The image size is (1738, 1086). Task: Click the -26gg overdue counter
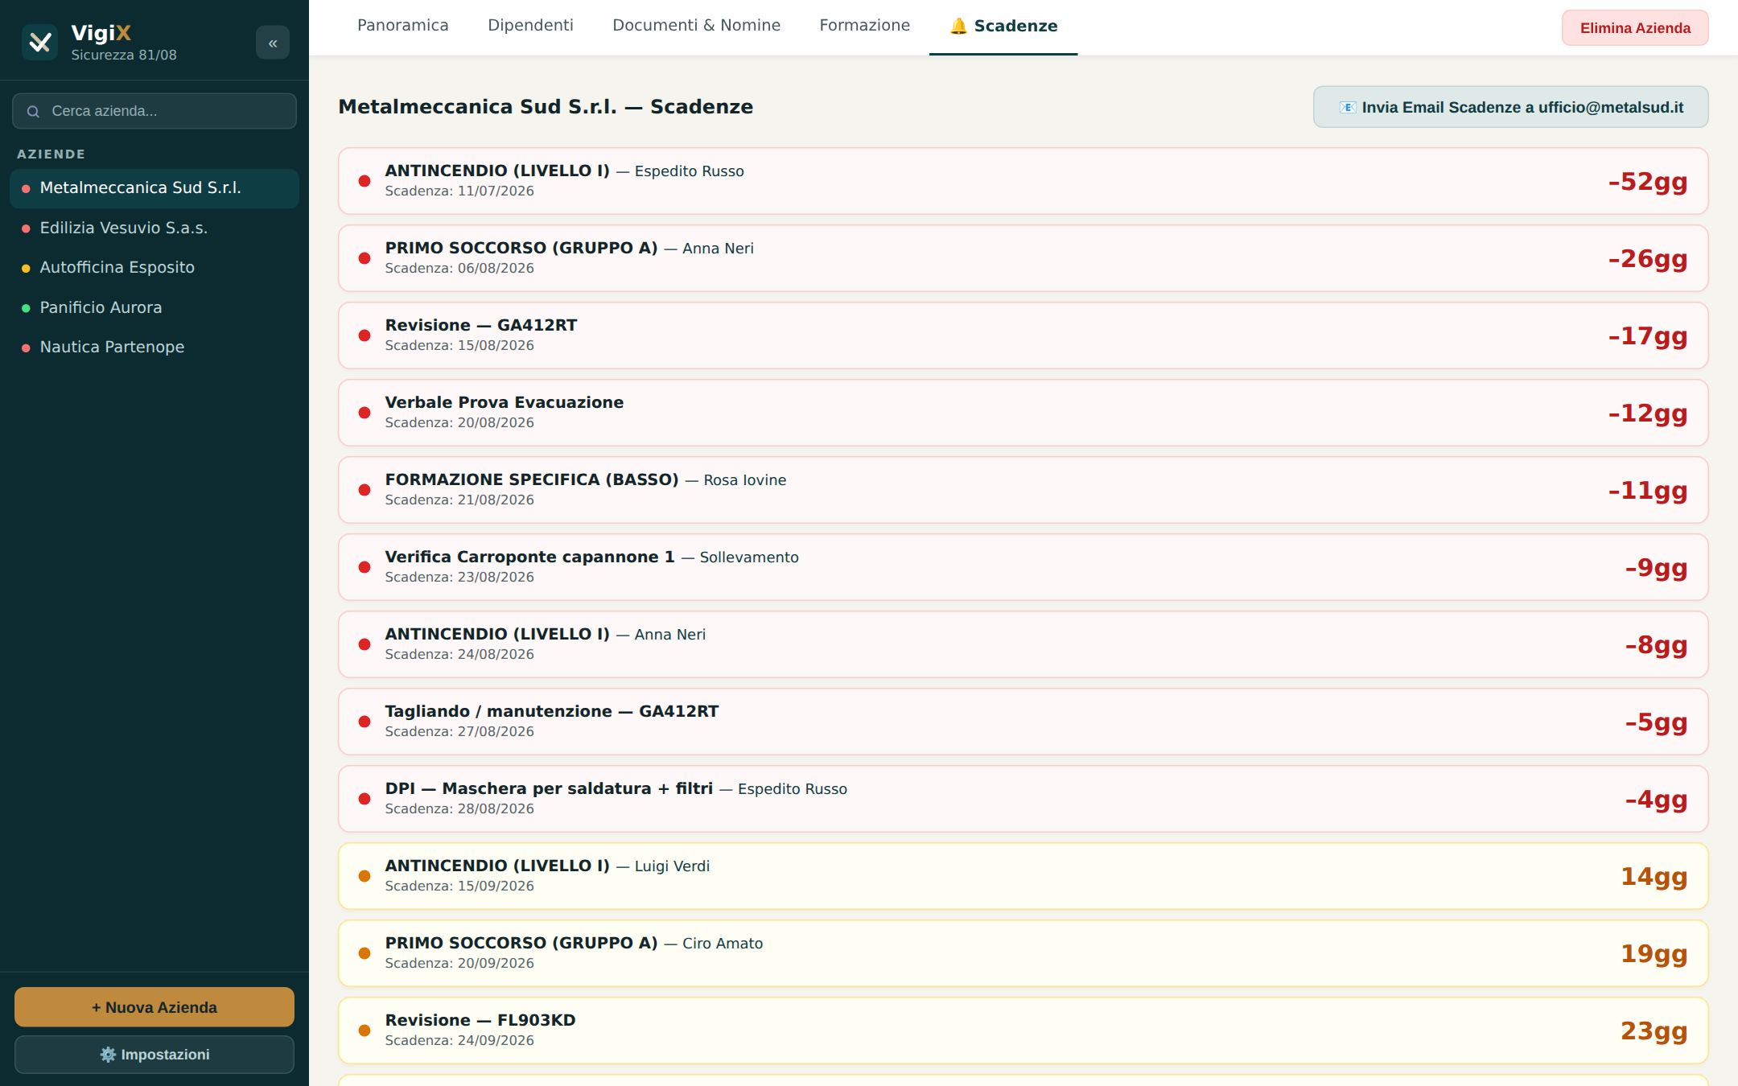[1648, 259]
